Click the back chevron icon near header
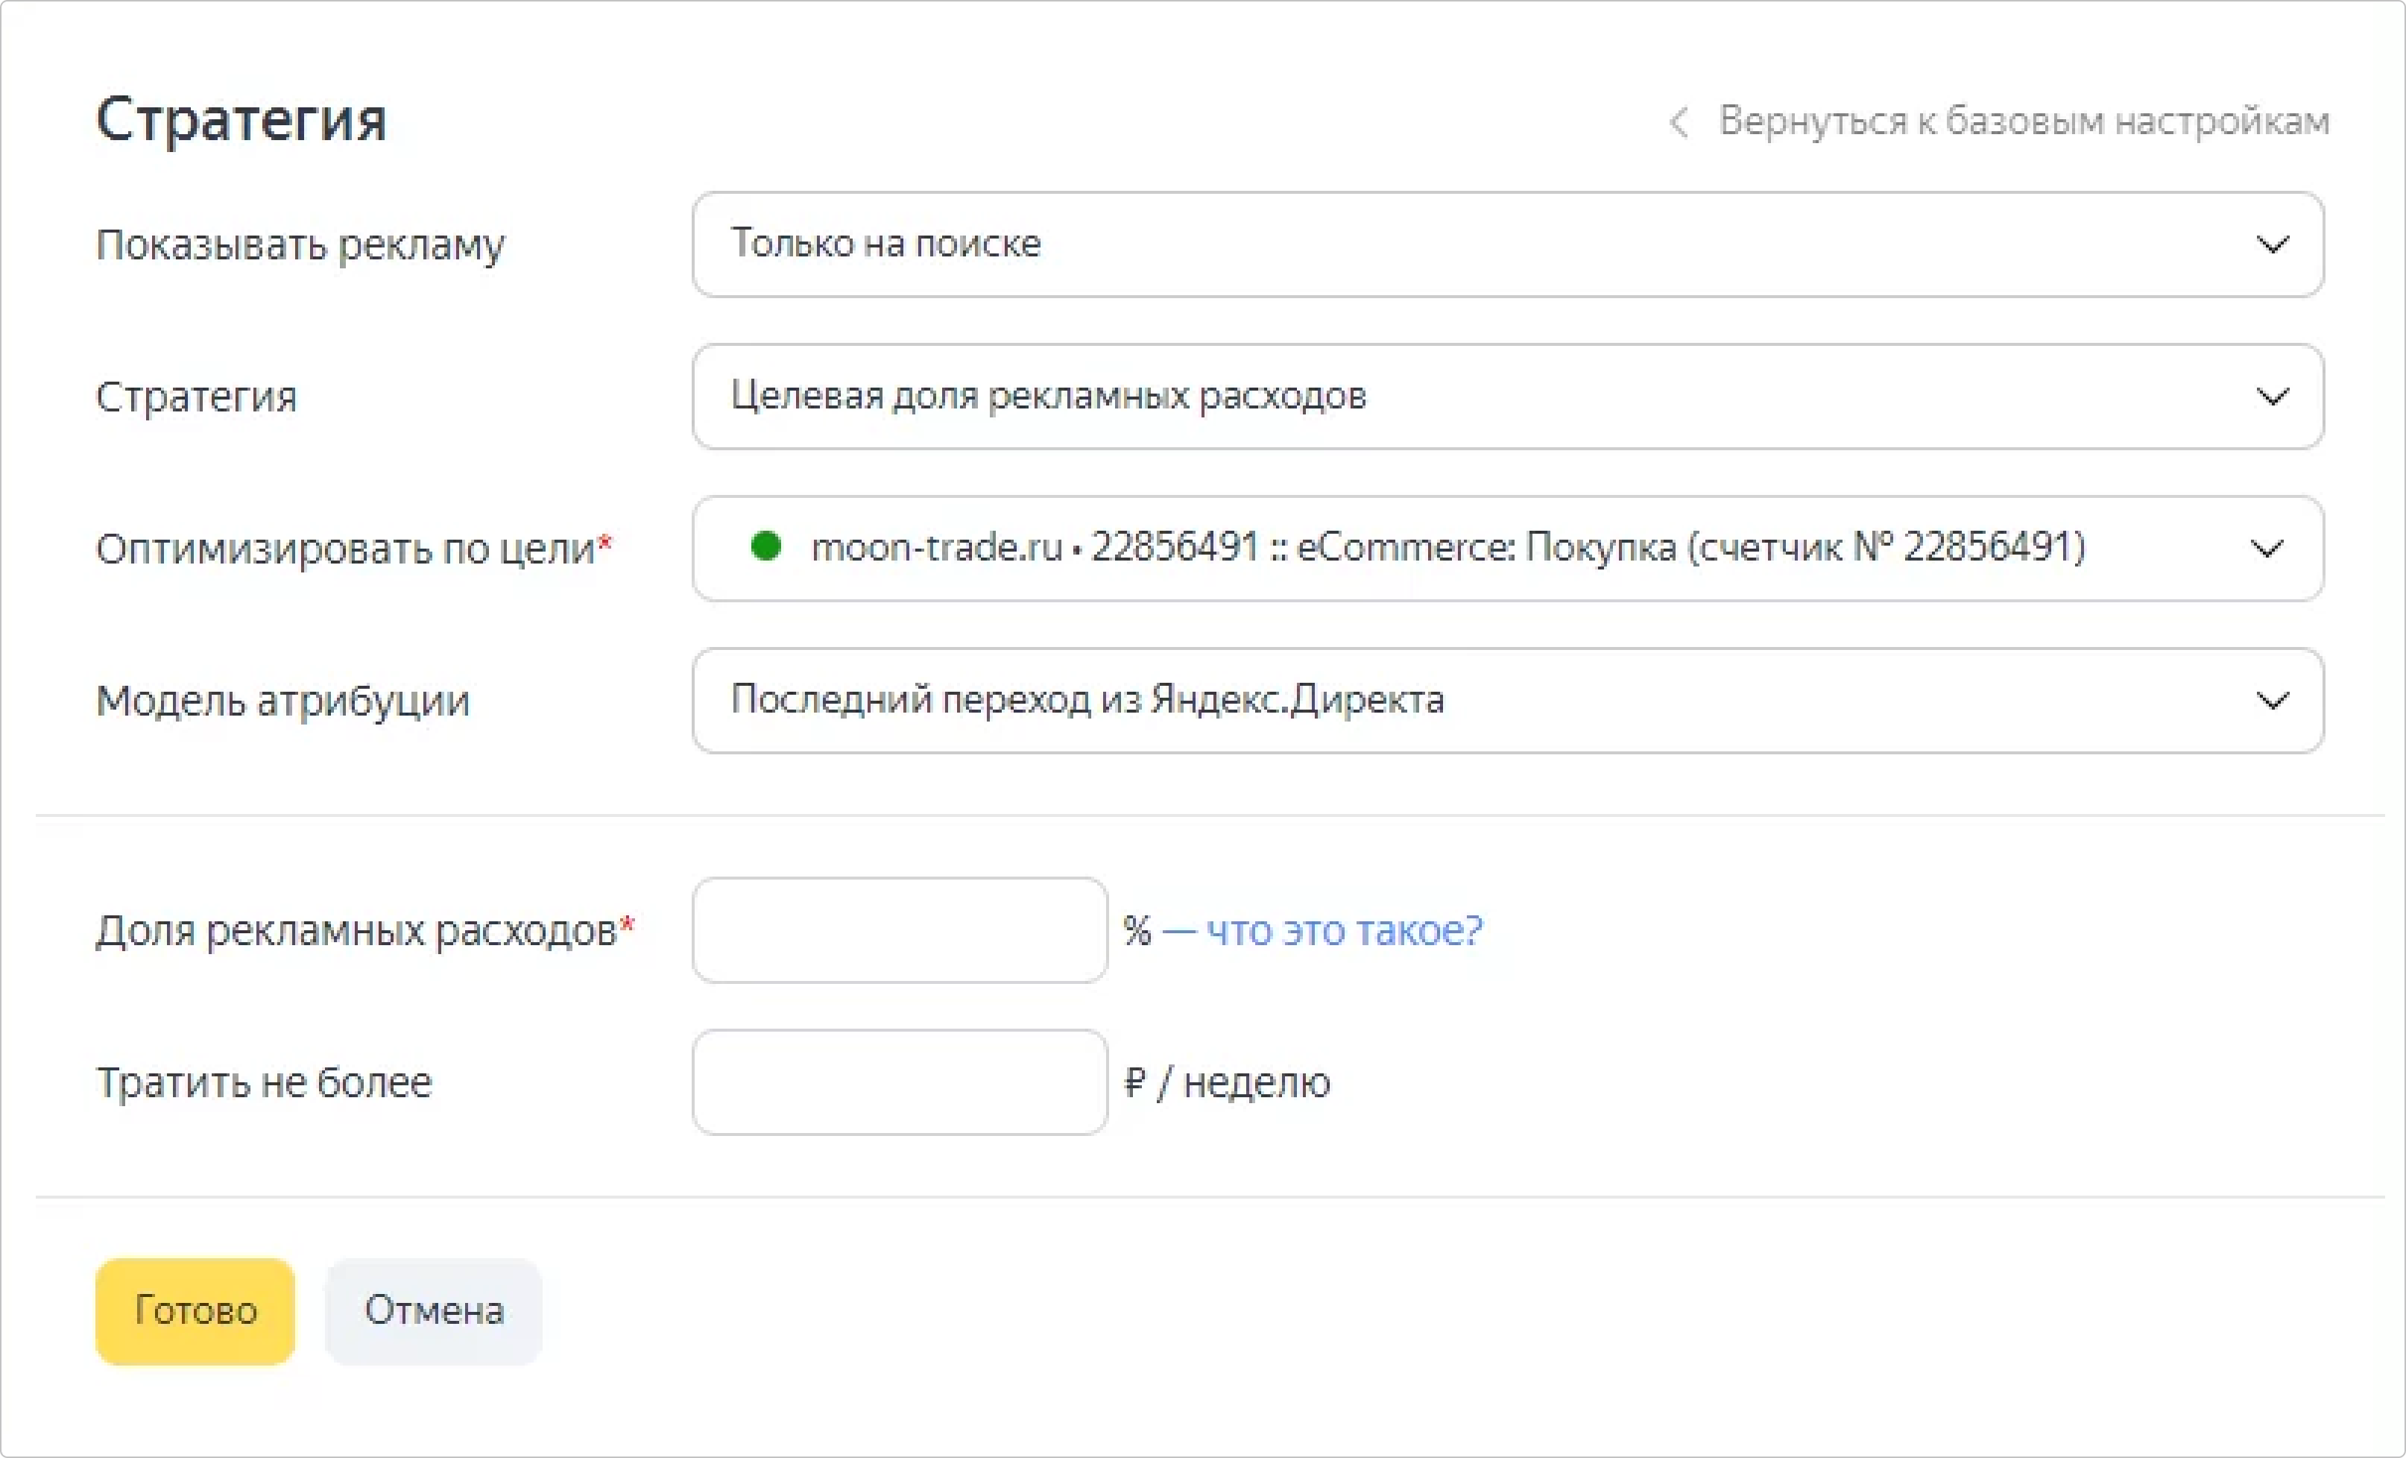The height and width of the screenshot is (1458, 2406). pos(1679,123)
